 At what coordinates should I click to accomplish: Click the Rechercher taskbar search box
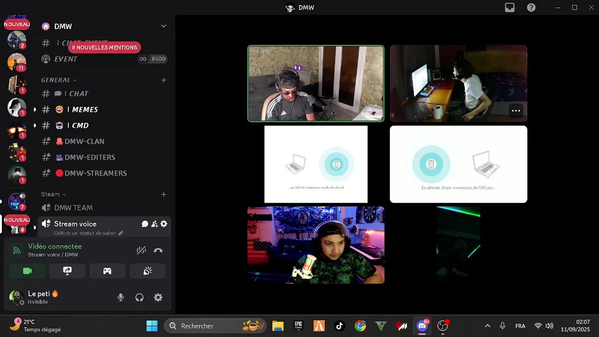[x=215, y=326]
